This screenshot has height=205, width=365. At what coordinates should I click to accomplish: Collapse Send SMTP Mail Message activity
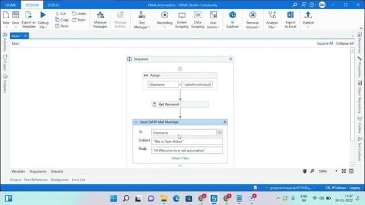coord(225,122)
